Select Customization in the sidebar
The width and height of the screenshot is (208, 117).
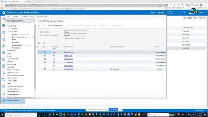[13, 101]
